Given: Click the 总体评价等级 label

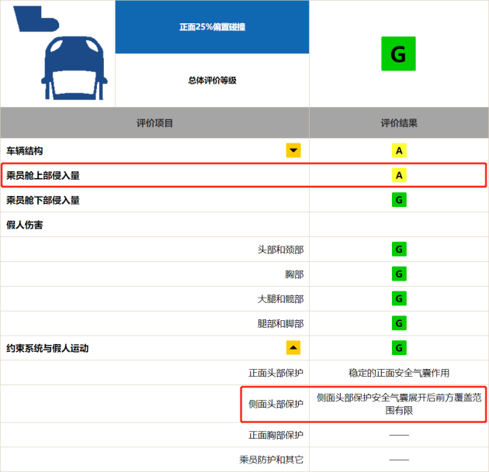Looking at the screenshot, I should [x=212, y=81].
